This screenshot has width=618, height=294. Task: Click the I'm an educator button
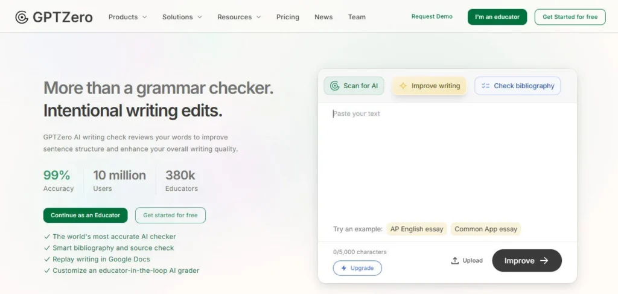click(x=497, y=17)
